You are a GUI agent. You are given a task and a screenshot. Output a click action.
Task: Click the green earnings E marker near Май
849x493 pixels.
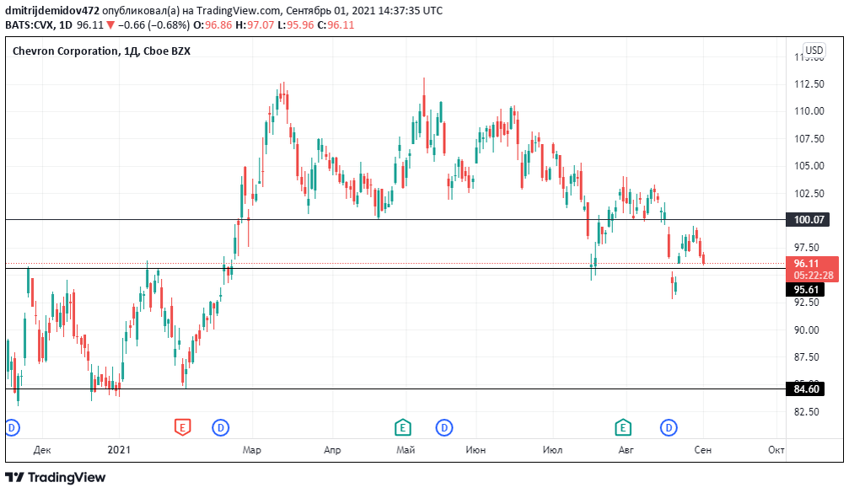[x=402, y=427]
